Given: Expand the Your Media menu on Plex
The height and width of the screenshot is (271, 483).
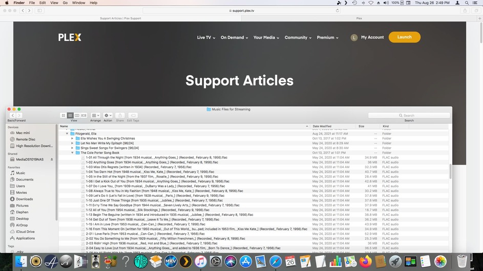Looking at the screenshot, I should pos(266,37).
